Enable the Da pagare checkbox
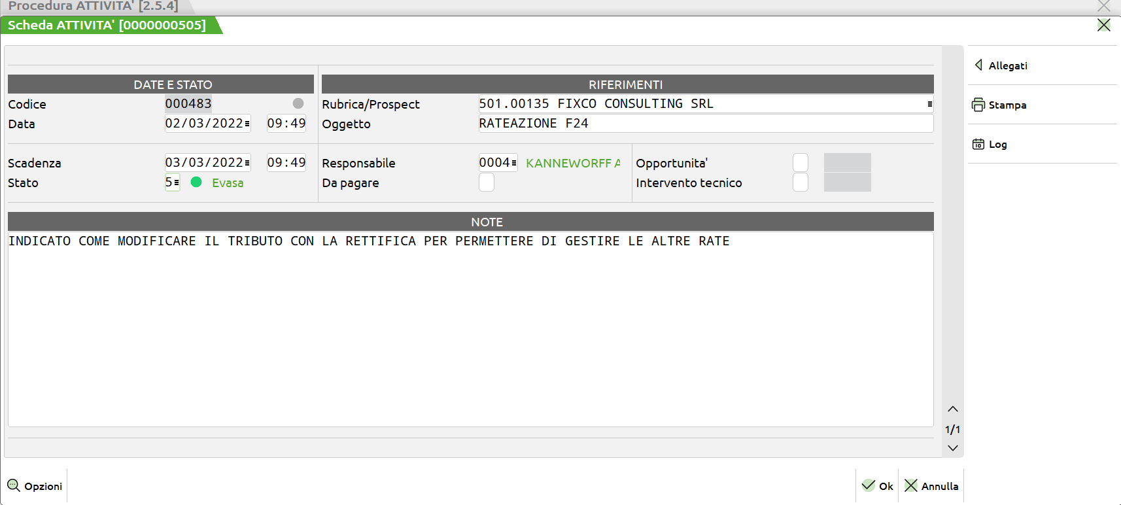Screen dimensions: 1121x505 (487, 183)
